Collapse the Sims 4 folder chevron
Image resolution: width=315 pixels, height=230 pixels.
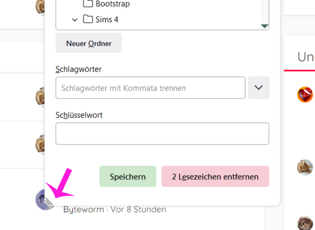(x=75, y=20)
